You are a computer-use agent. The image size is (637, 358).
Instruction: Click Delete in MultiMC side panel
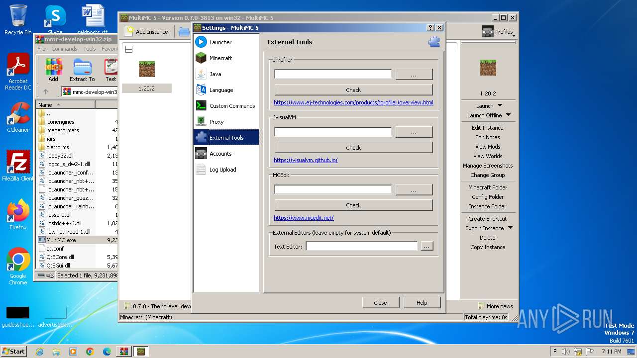pyautogui.click(x=488, y=238)
